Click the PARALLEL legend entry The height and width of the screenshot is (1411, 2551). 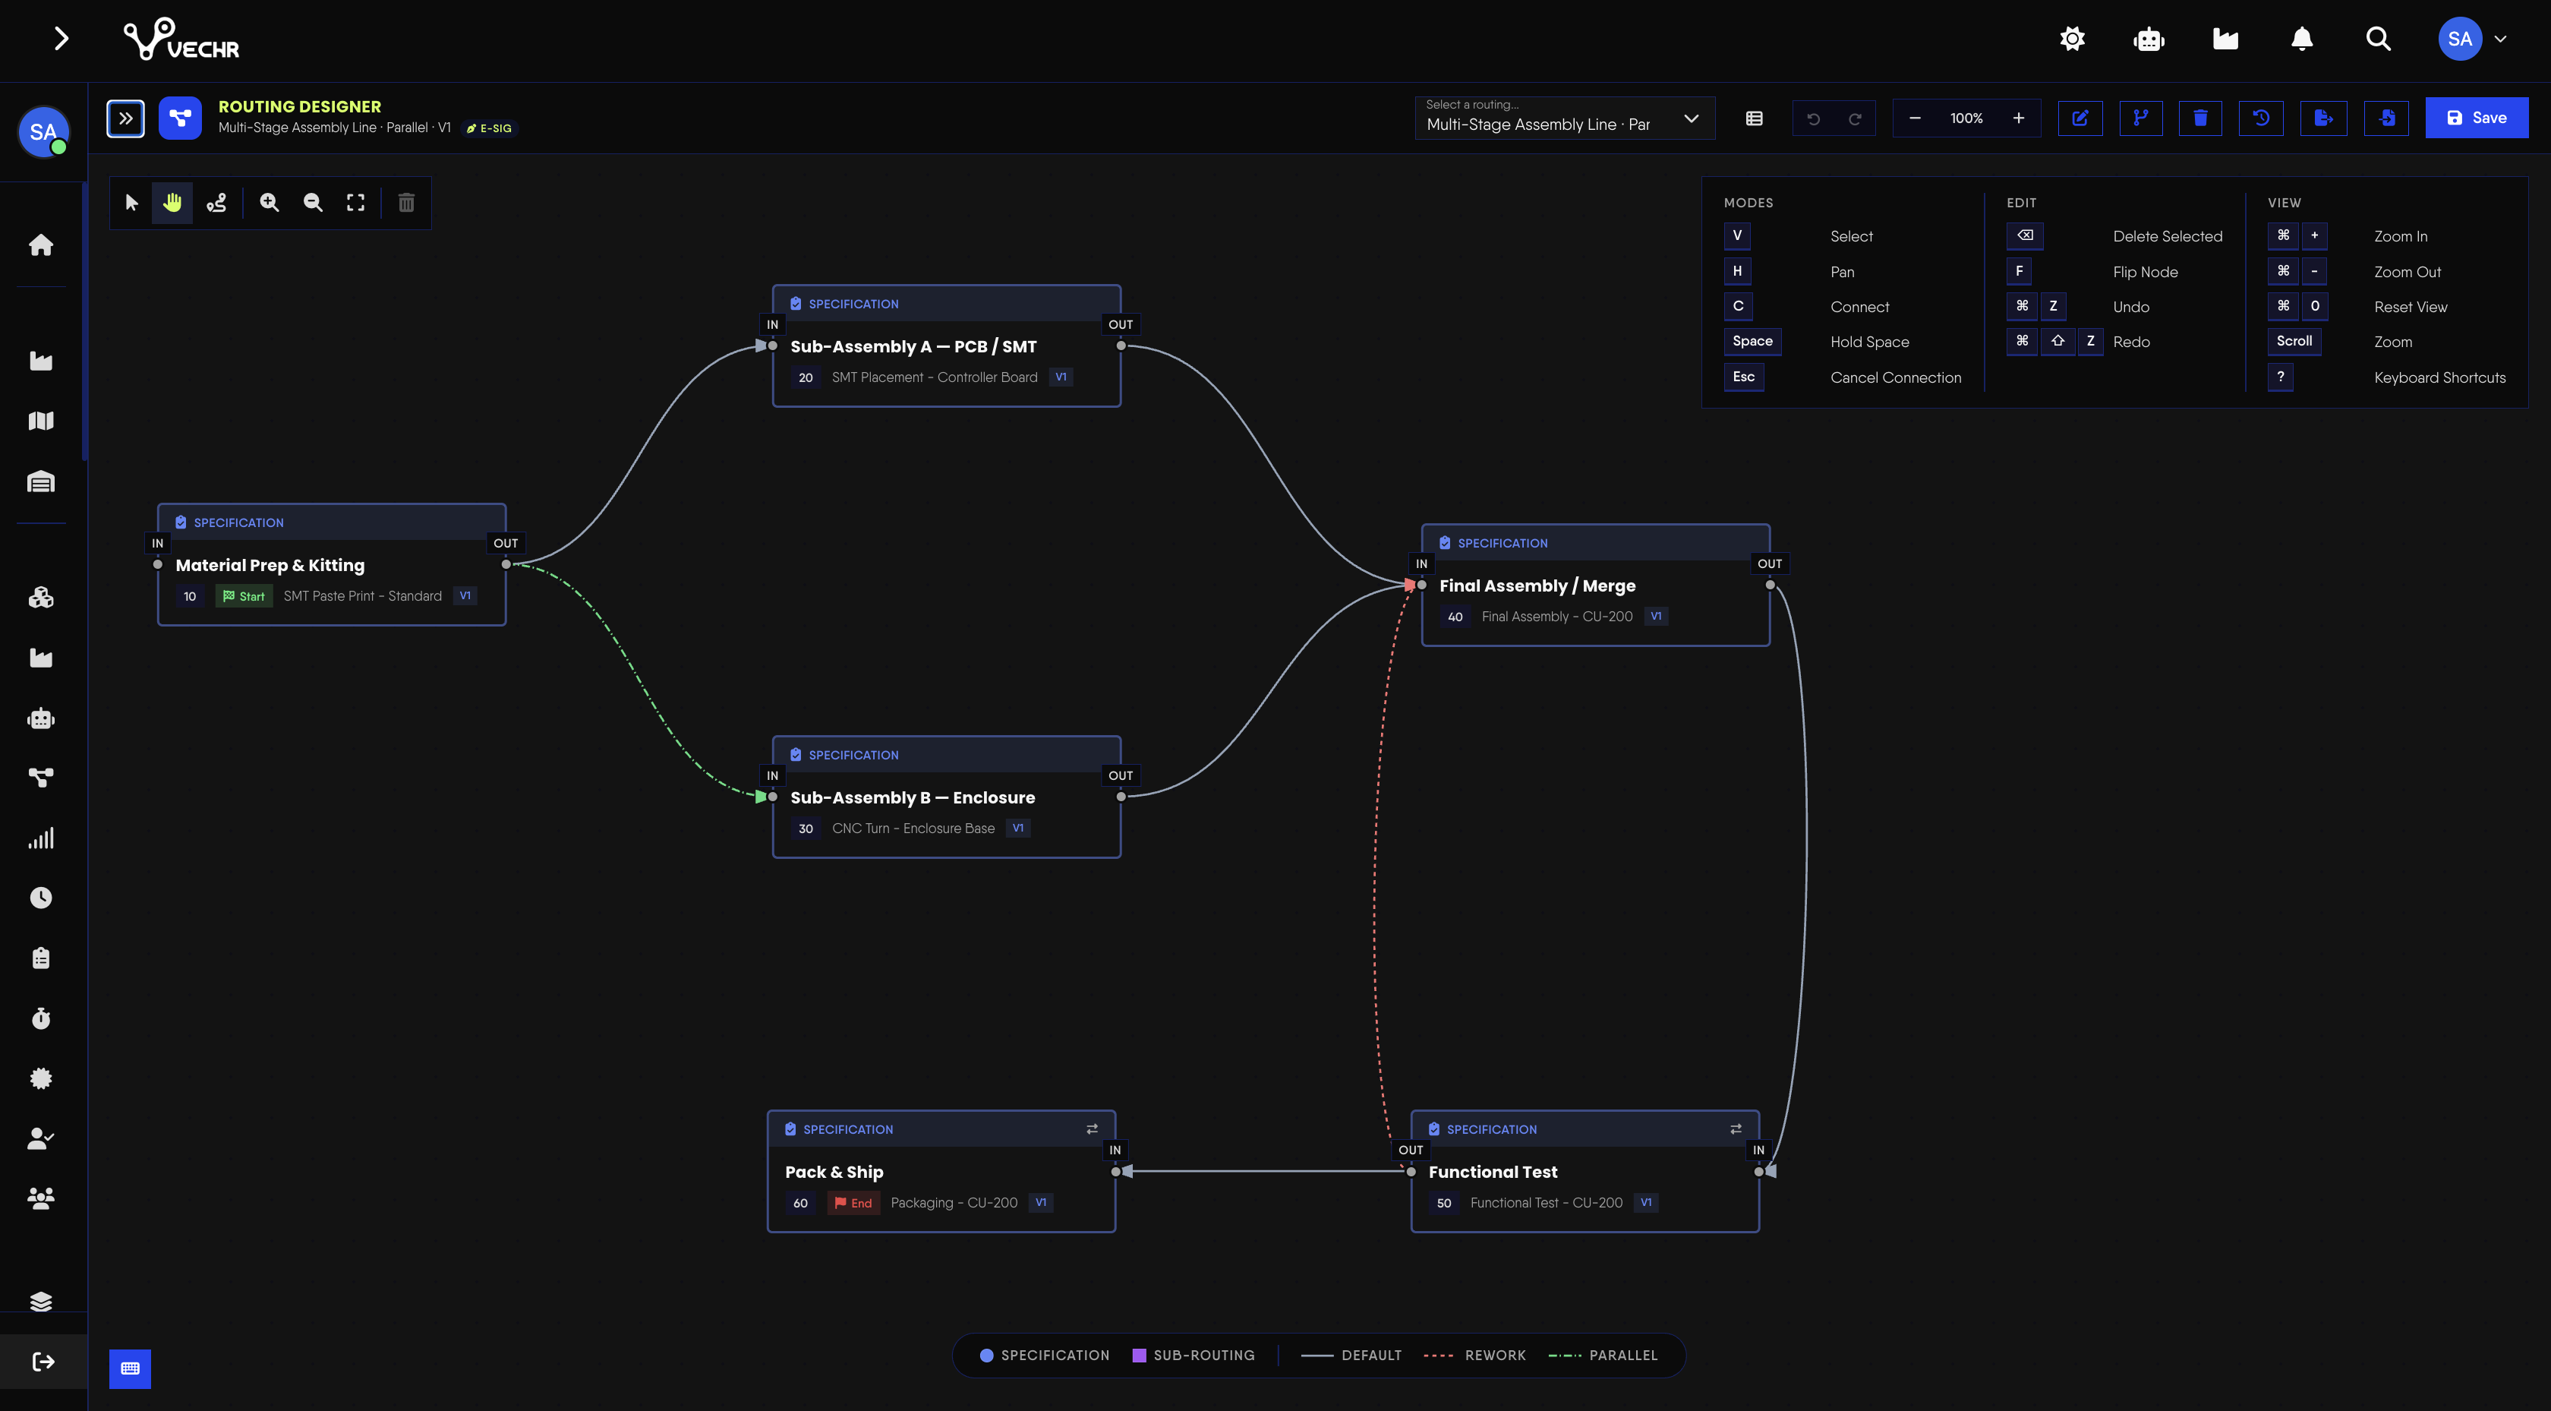[x=1603, y=1356]
